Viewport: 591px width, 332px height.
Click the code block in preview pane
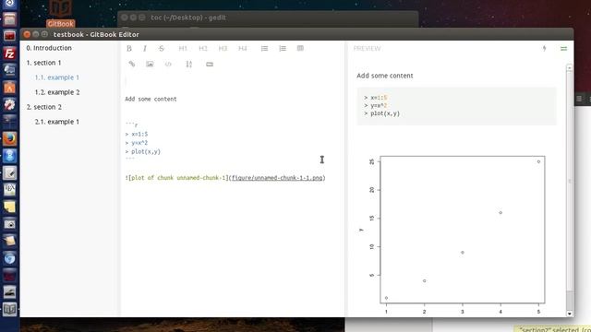(456, 106)
